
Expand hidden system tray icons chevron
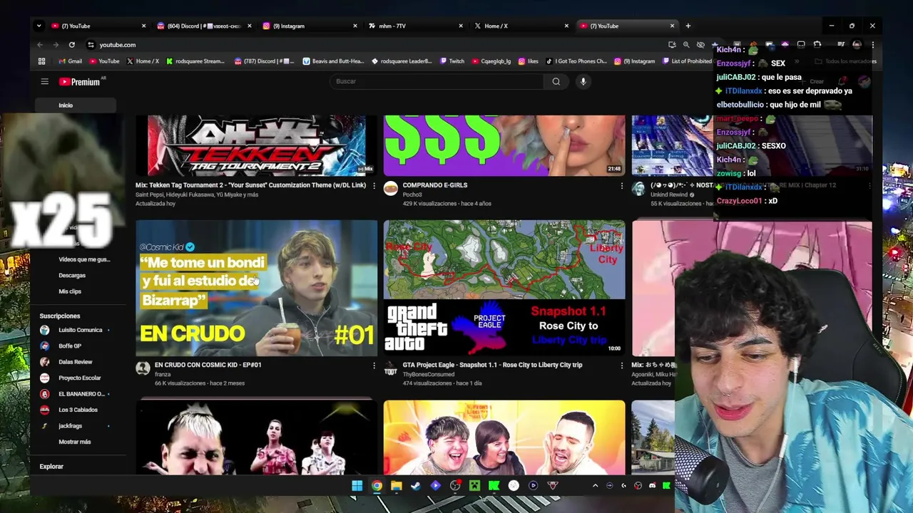point(595,486)
